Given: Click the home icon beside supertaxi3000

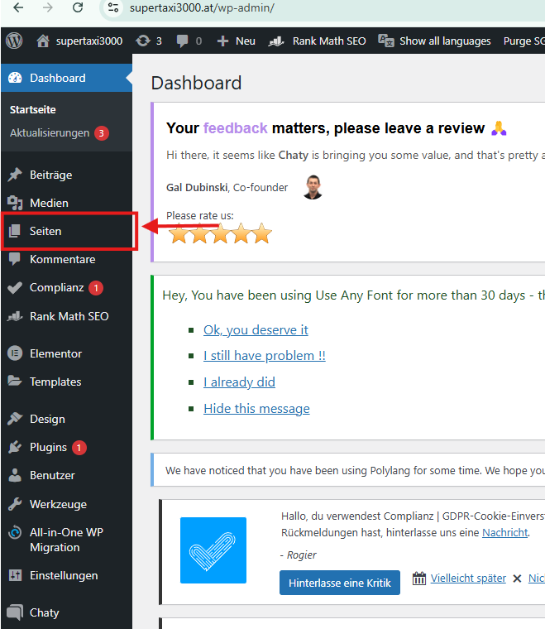Looking at the screenshot, I should [43, 41].
